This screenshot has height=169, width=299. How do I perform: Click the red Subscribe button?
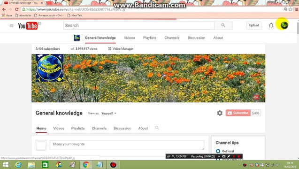coord(238,113)
